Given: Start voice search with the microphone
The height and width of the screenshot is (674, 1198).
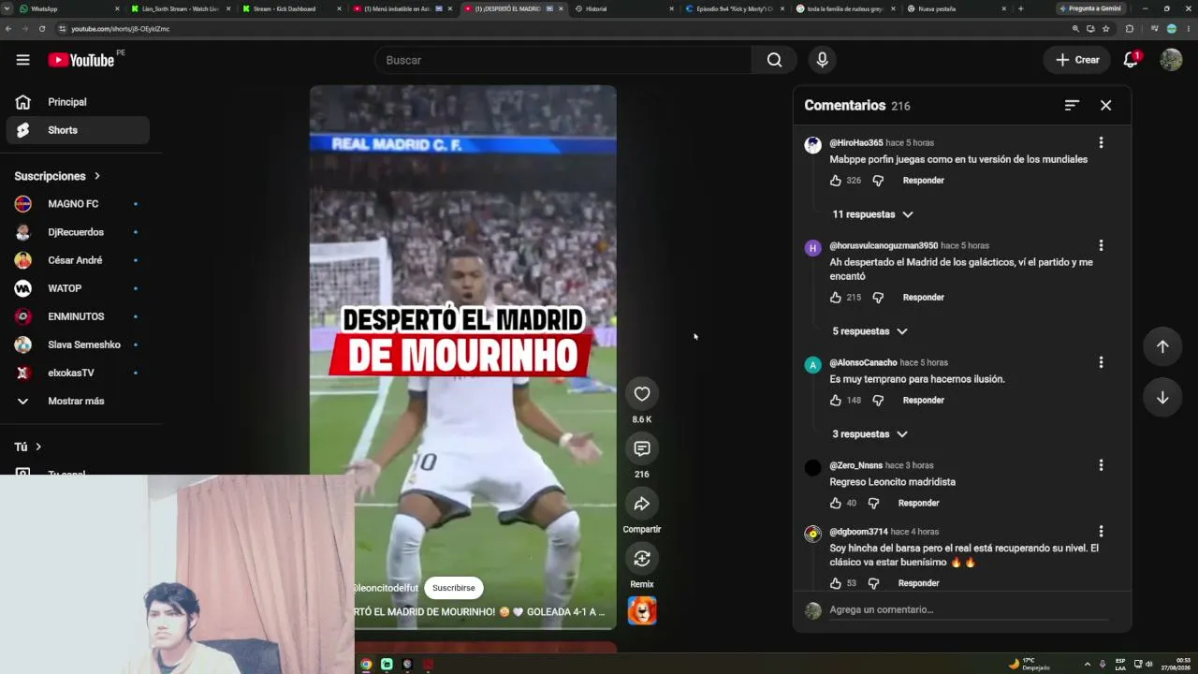Looking at the screenshot, I should click(822, 60).
